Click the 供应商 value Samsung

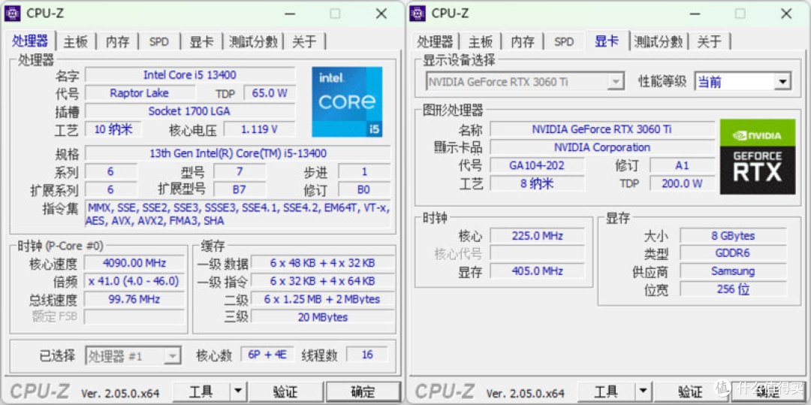pos(733,271)
